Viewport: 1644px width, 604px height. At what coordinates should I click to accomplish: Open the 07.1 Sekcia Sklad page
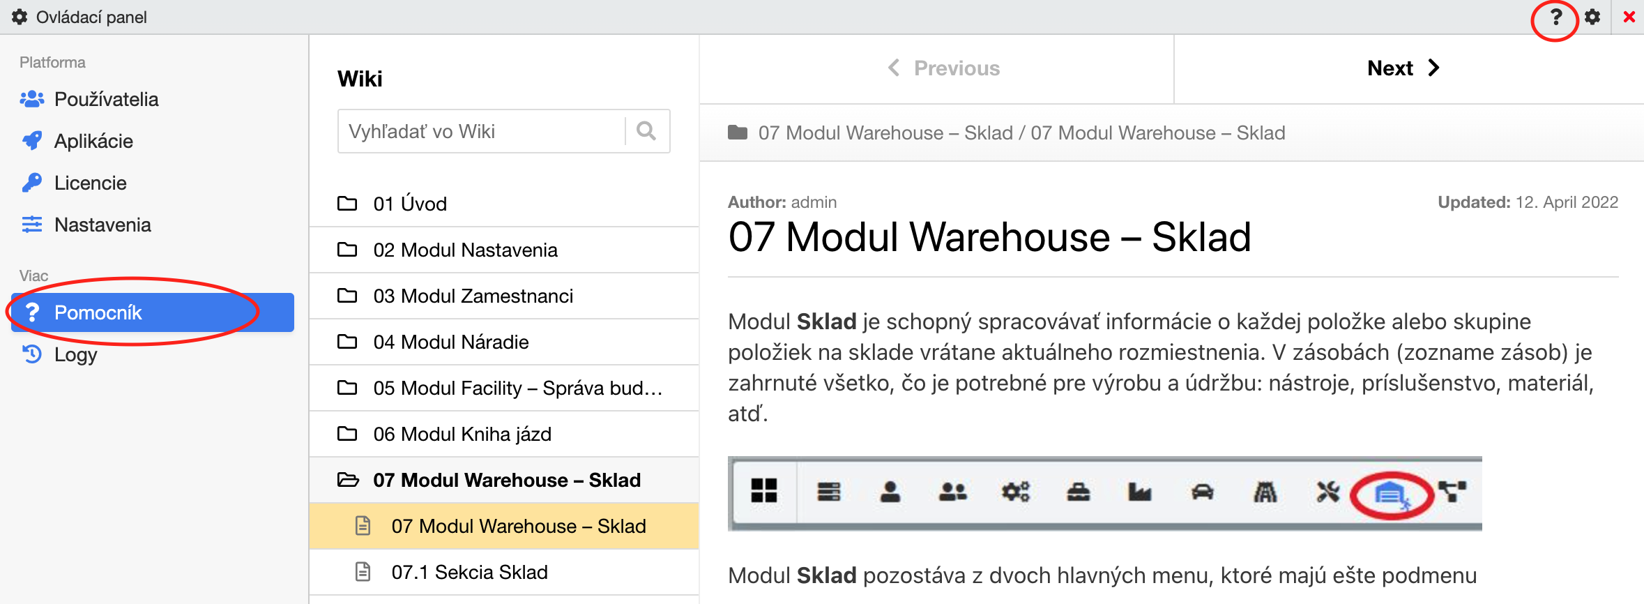469,572
